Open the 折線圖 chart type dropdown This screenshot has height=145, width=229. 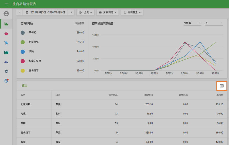coord(192,23)
